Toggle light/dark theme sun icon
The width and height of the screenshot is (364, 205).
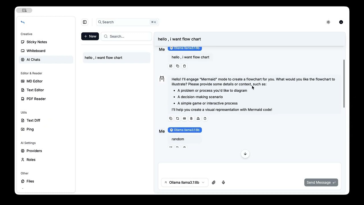328,22
